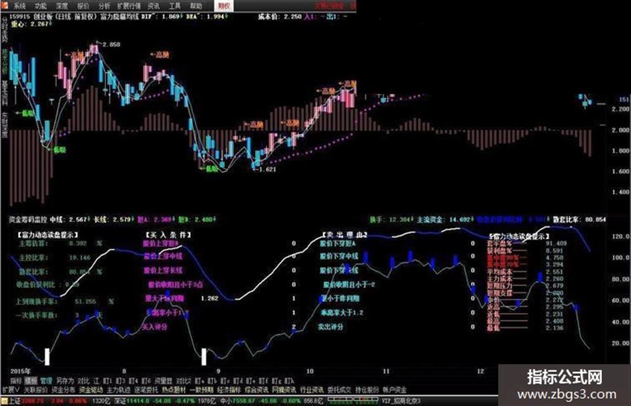The height and width of the screenshot is (406, 631).
Task: Open the 主力轨迹 tab
Action: click(x=119, y=389)
